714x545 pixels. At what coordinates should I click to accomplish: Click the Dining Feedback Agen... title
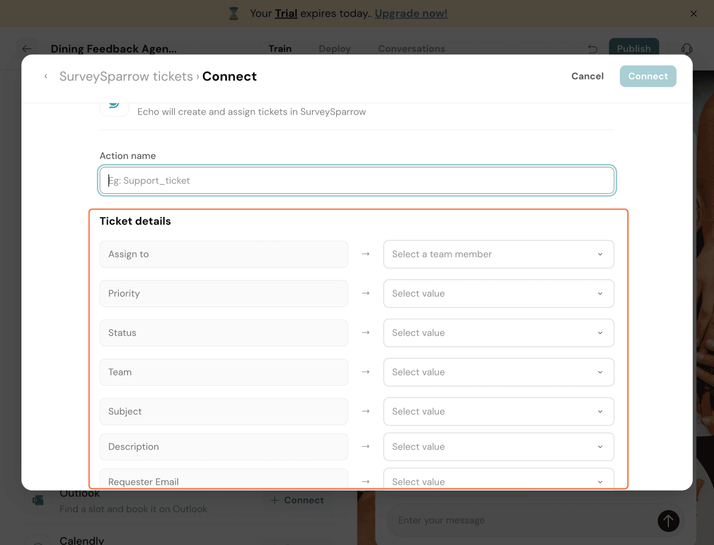click(x=114, y=49)
